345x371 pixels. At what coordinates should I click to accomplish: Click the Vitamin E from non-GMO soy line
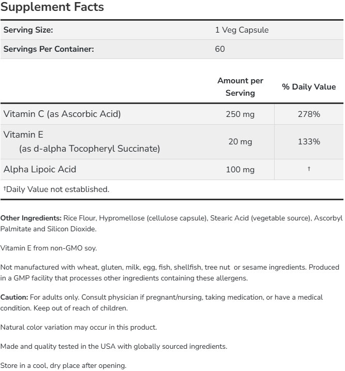pyautogui.click(x=49, y=248)
